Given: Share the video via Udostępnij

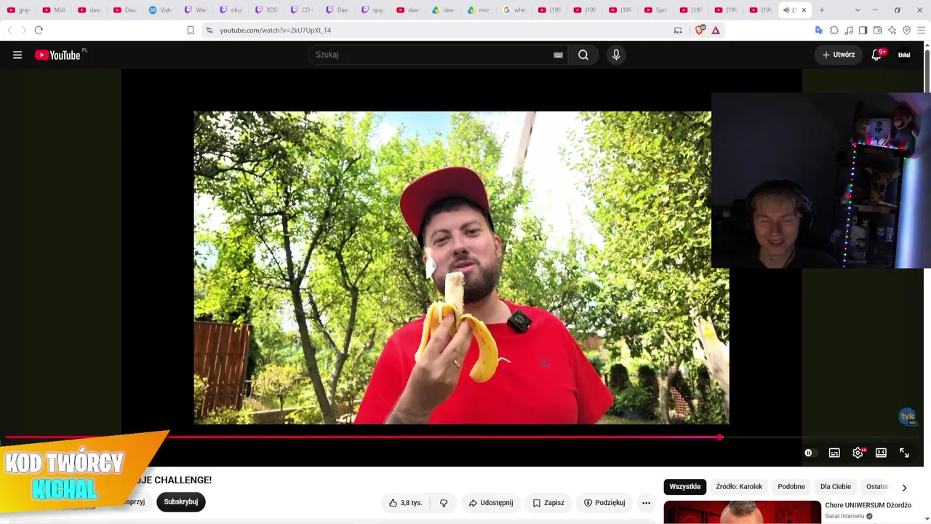Looking at the screenshot, I should click(x=491, y=502).
